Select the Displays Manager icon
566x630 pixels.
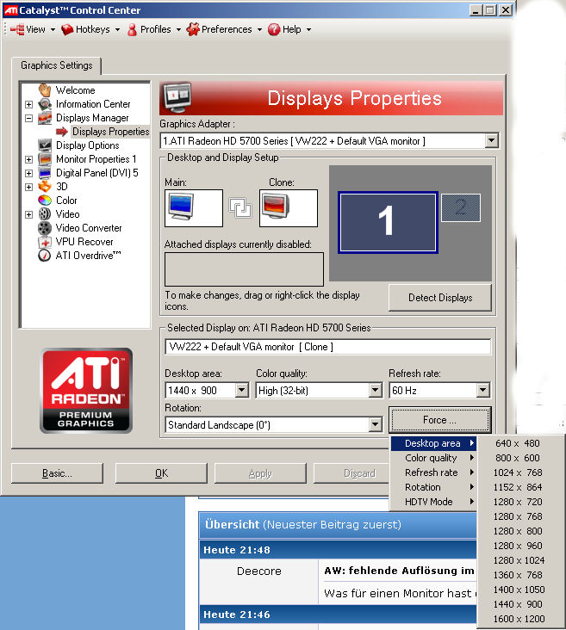pos(45,118)
